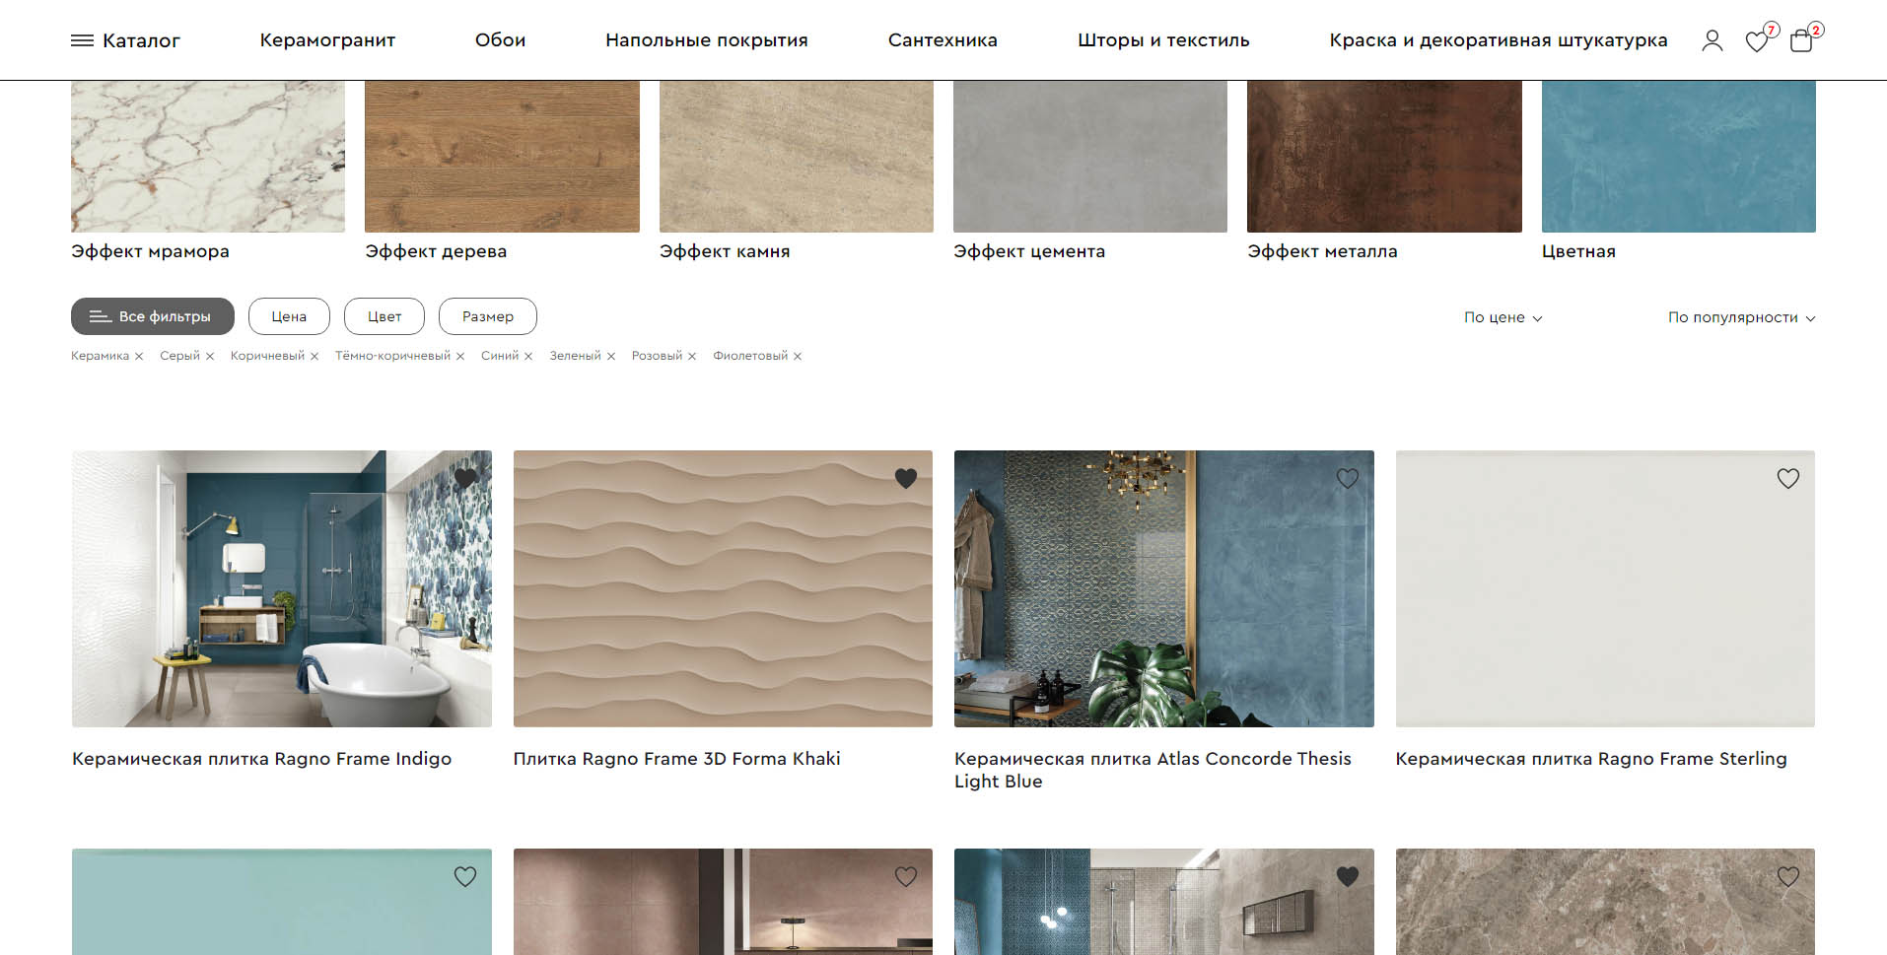Open the Все фильтры panel
This screenshot has height=955, width=1887.
(153, 316)
